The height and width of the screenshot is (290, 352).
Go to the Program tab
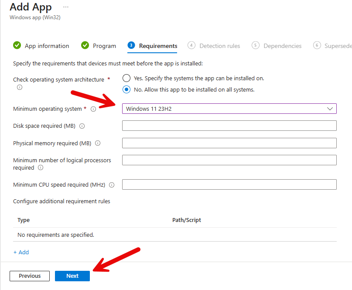[x=104, y=46]
